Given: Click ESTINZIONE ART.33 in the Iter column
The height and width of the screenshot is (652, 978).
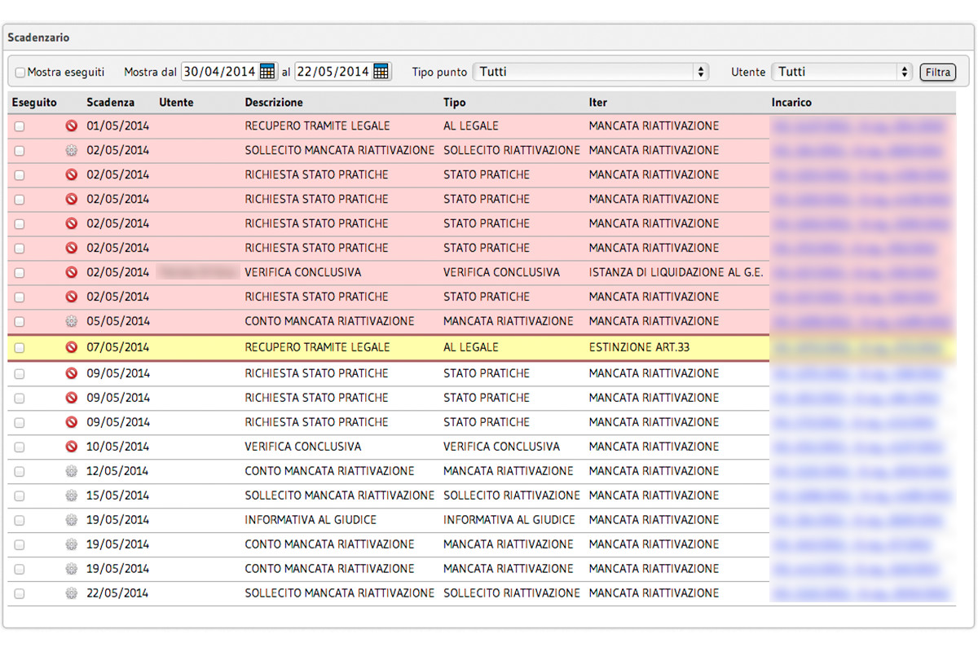Looking at the screenshot, I should click(639, 347).
